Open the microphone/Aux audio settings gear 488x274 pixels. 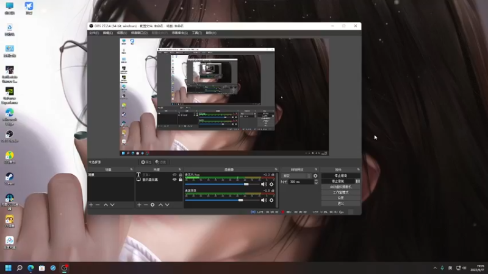tap(271, 184)
